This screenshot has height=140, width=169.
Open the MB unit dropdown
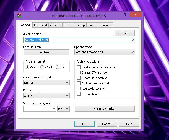click(63, 109)
